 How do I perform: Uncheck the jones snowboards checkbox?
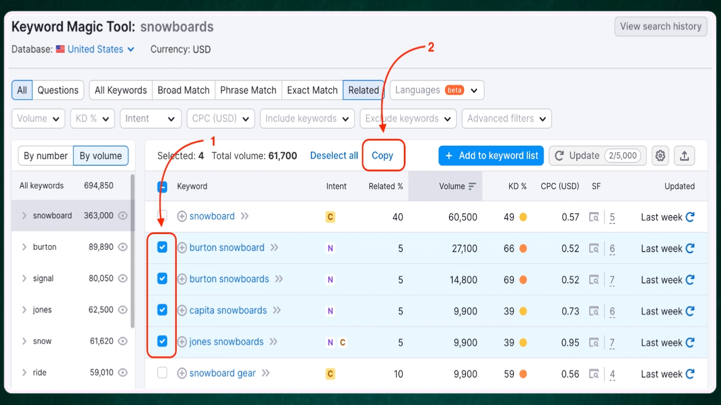click(162, 341)
